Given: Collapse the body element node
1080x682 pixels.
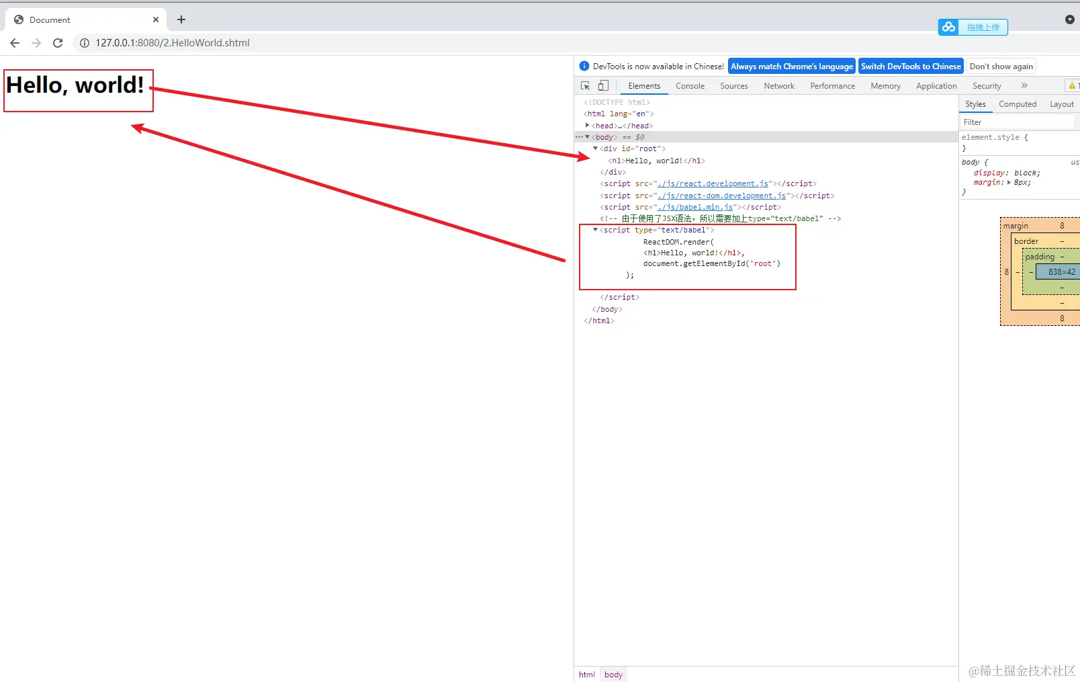Looking at the screenshot, I should click(587, 137).
